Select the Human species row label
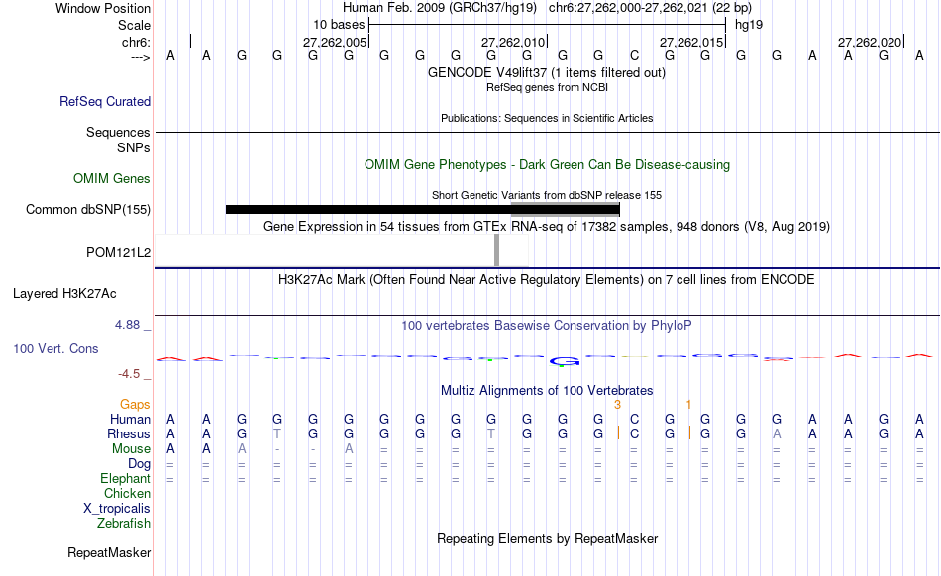This screenshot has height=576, width=941. click(130, 419)
